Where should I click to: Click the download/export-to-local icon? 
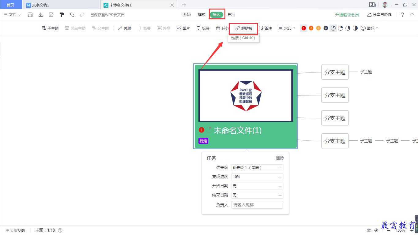[x=40, y=15]
